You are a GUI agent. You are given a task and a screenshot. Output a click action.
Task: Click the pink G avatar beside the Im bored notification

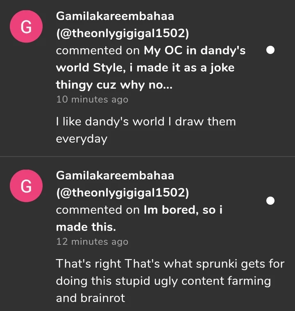[x=26, y=186]
